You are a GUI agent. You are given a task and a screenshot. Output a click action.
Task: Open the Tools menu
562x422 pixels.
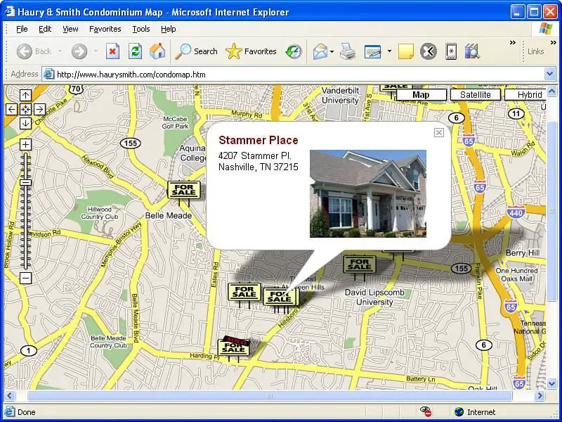pos(141,29)
